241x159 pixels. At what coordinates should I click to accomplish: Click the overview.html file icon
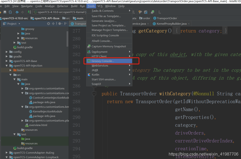click(27, 125)
